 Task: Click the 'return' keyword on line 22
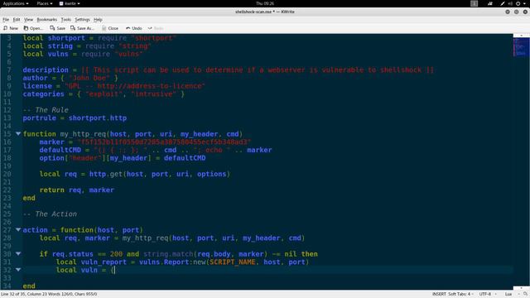(x=51, y=190)
